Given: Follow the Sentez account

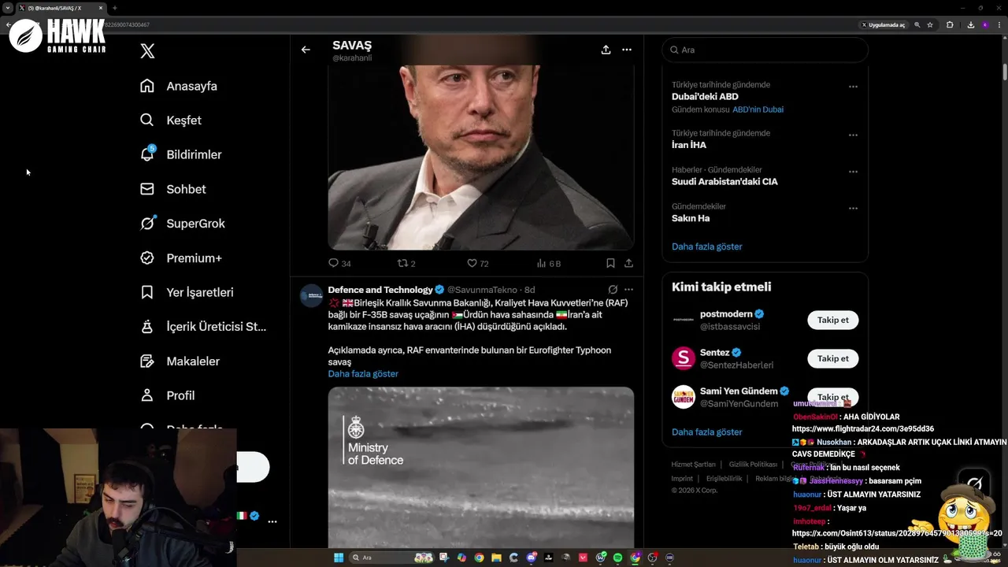Looking at the screenshot, I should pos(832,358).
